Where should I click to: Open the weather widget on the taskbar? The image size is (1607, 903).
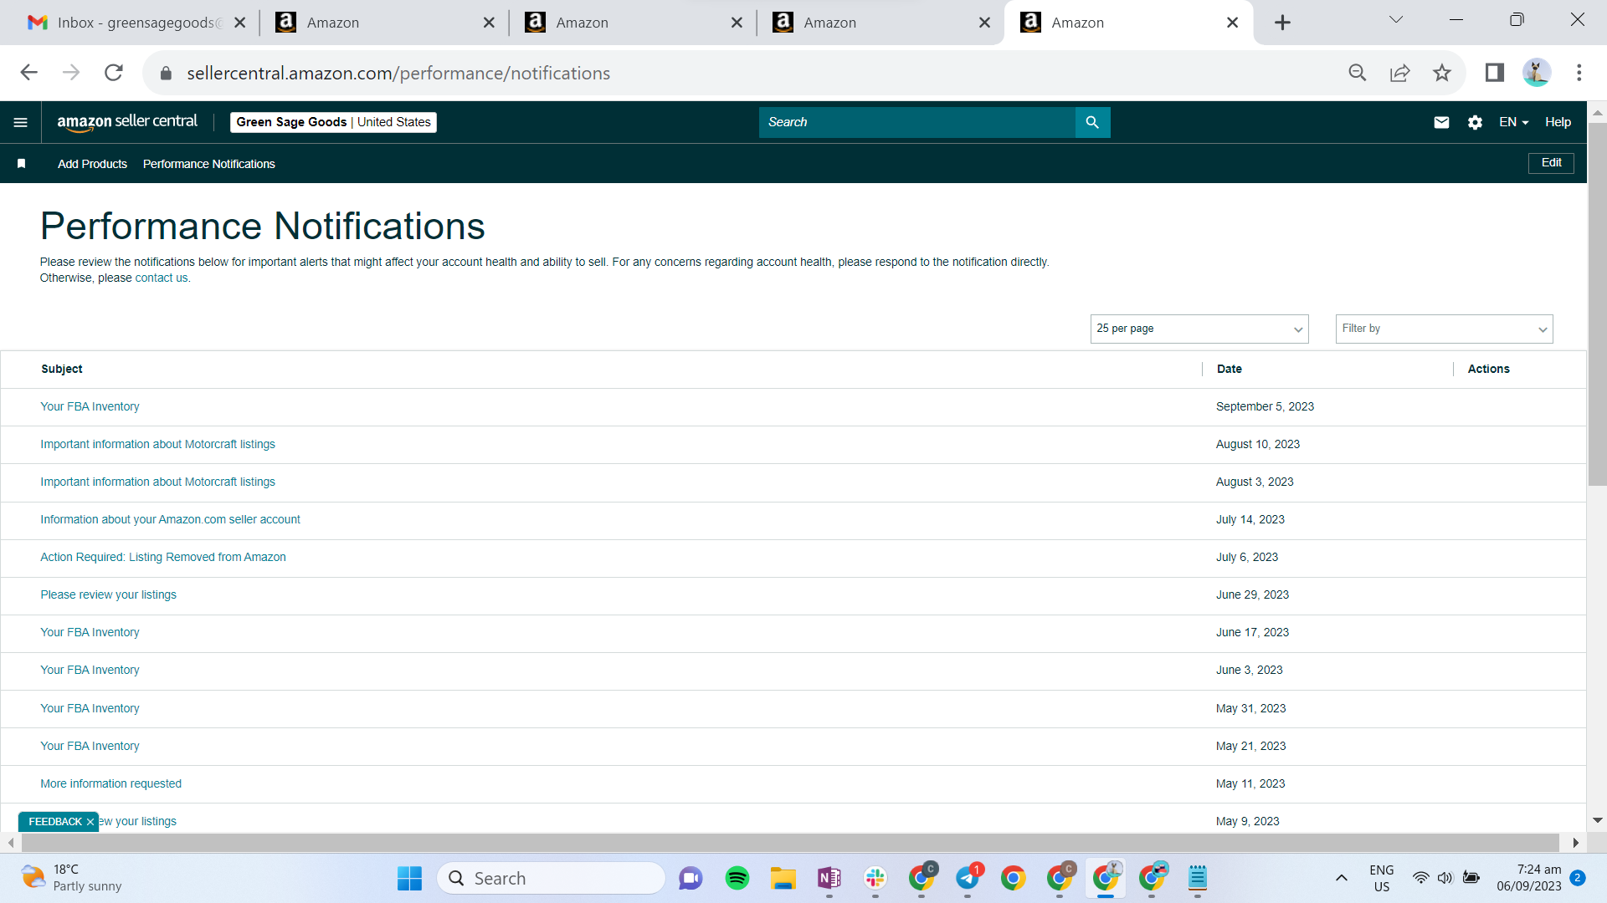pyautogui.click(x=71, y=878)
